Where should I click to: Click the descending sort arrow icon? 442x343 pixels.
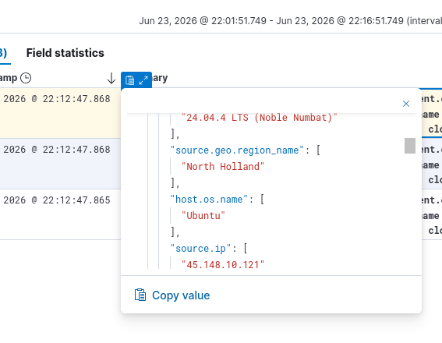[111, 79]
